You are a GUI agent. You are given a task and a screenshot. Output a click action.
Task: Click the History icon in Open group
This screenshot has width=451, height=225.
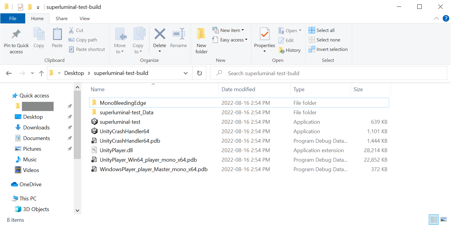[282, 50]
